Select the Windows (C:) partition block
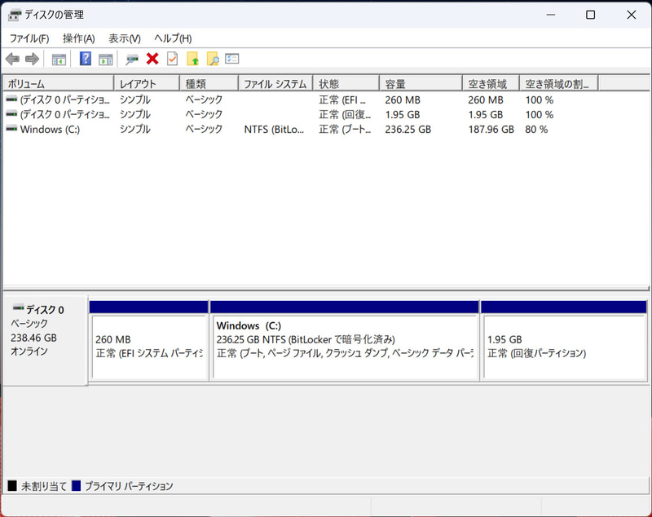This screenshot has width=652, height=517. 344,340
